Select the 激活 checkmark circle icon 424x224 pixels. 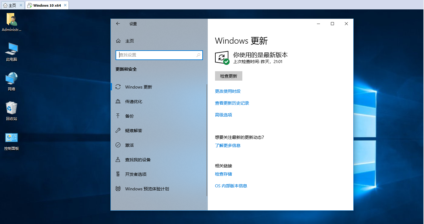click(118, 145)
